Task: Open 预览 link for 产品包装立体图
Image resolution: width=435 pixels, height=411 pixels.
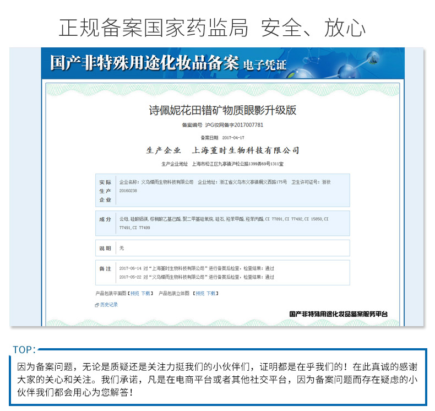Action: 200,293
